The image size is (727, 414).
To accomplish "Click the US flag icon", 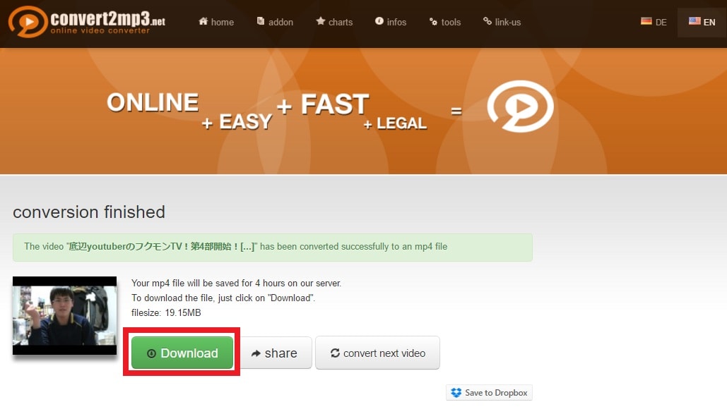I will click(x=695, y=21).
